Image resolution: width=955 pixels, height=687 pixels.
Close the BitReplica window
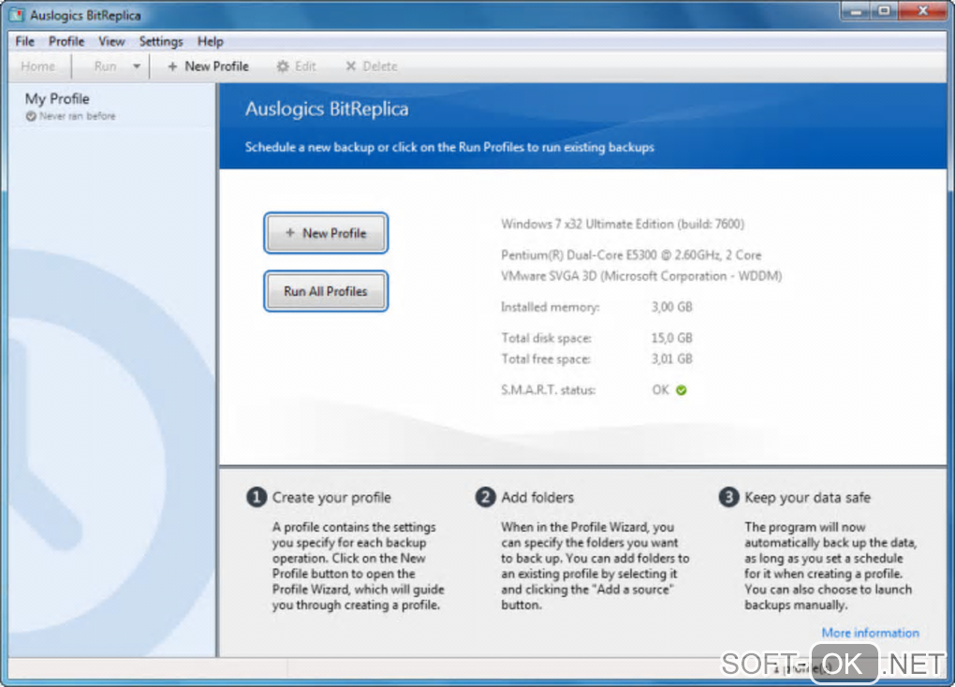click(x=923, y=11)
